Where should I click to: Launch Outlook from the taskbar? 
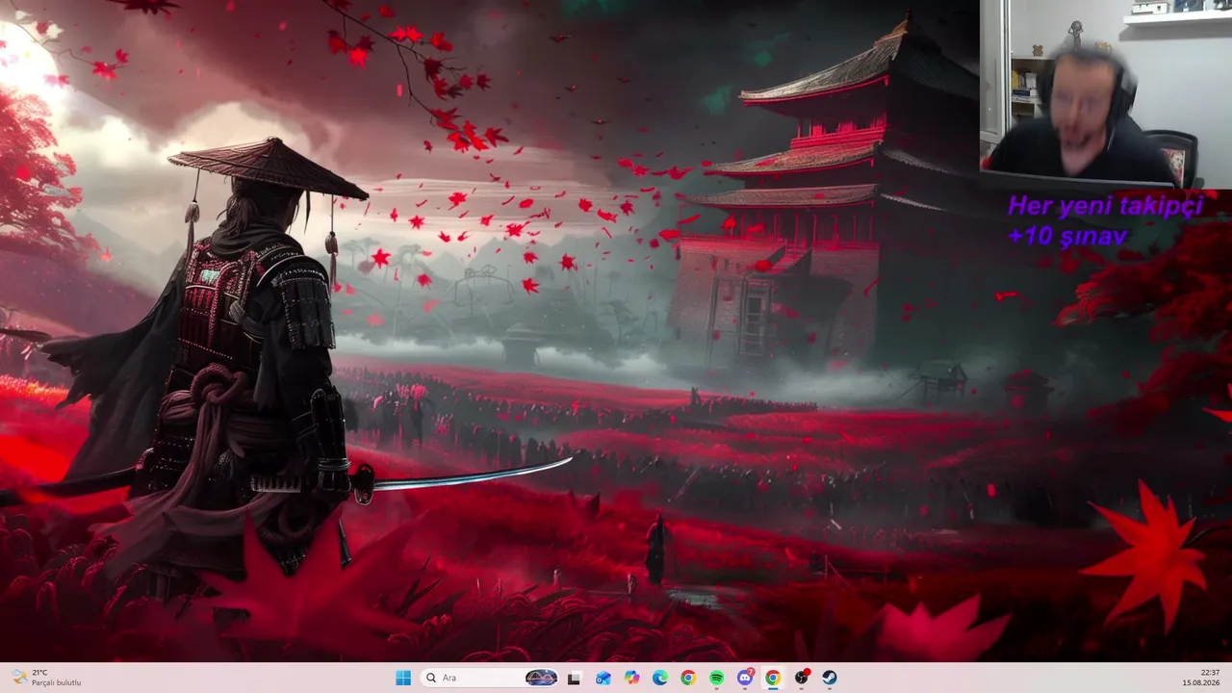click(x=603, y=678)
